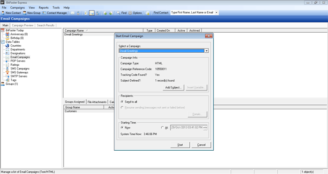Choose the Now starting time option

[x=122, y=128]
